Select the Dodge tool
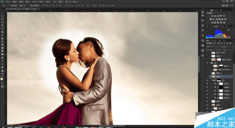The height and width of the screenshot is (128, 235). point(2,54)
